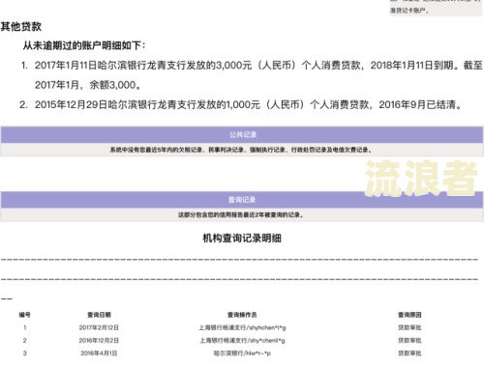The width and height of the screenshot is (484, 365).
Task: Click the query date '2017年2月12日'
Action: [99, 327]
